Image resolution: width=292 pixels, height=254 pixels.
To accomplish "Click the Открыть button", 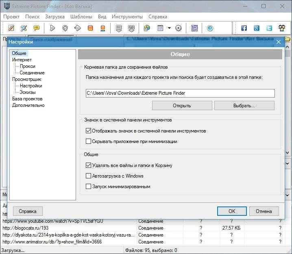I will click(x=182, y=106).
